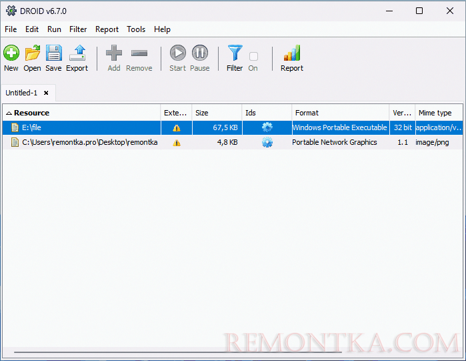Screen dimensions: 466x361
Task: Toggle the filter On checkbox
Action: (x=253, y=56)
